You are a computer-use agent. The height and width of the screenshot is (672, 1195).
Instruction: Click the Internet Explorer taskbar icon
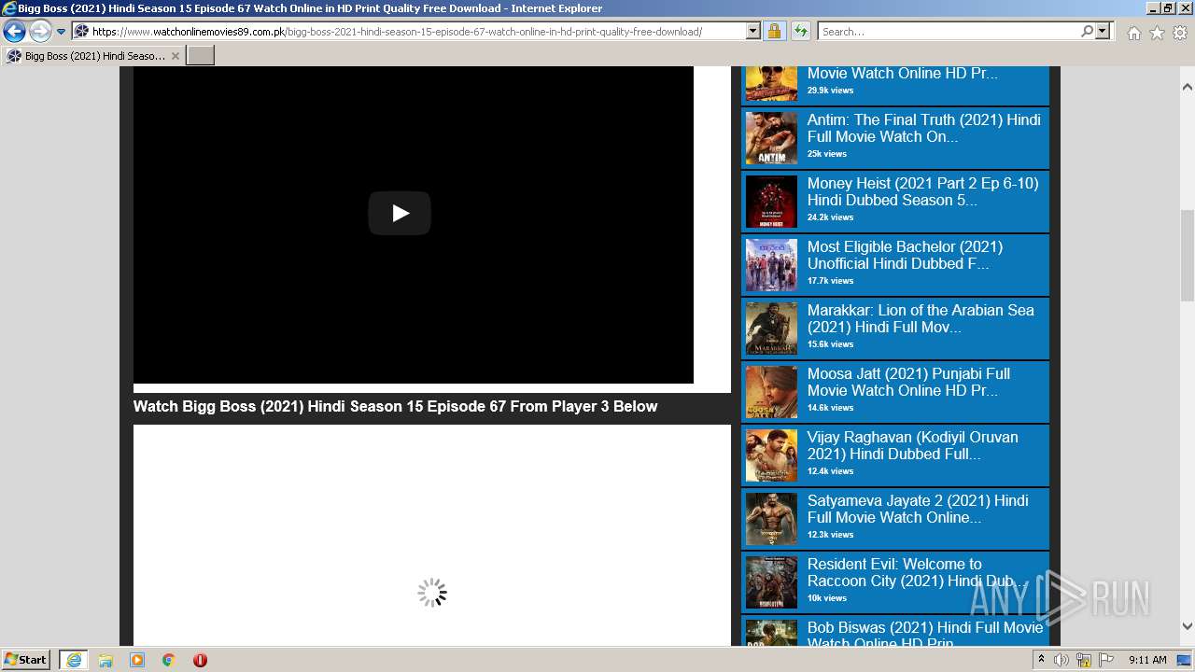pyautogui.click(x=74, y=660)
